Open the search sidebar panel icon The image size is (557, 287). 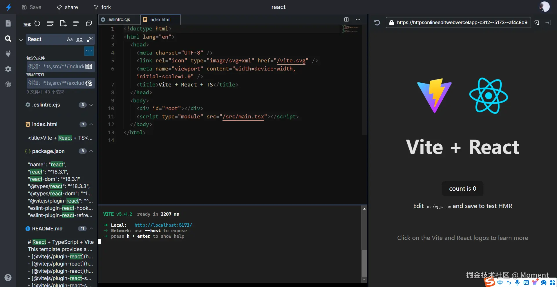[8, 39]
